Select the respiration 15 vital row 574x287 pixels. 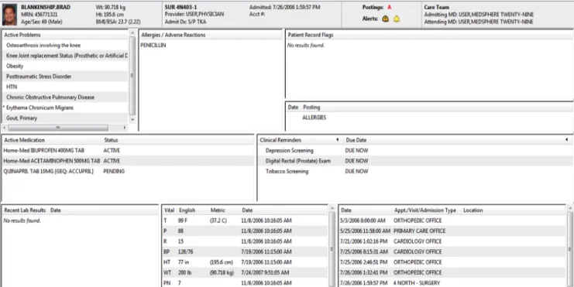(x=245, y=241)
